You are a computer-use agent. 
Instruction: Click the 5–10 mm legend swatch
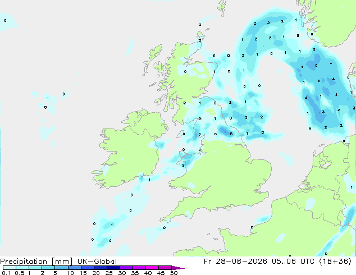pos(61,268)
